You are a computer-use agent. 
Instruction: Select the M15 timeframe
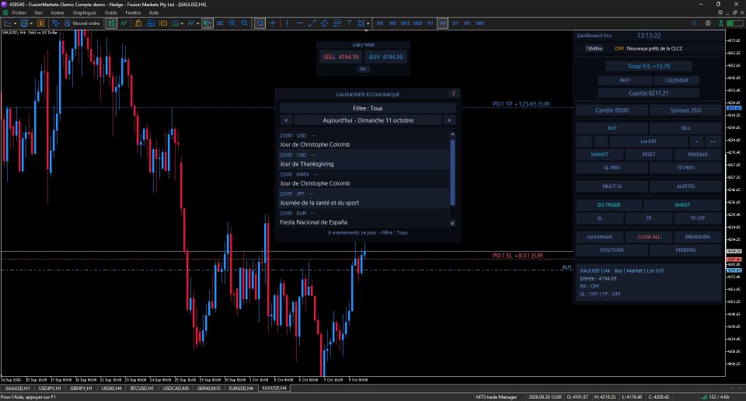point(405,23)
